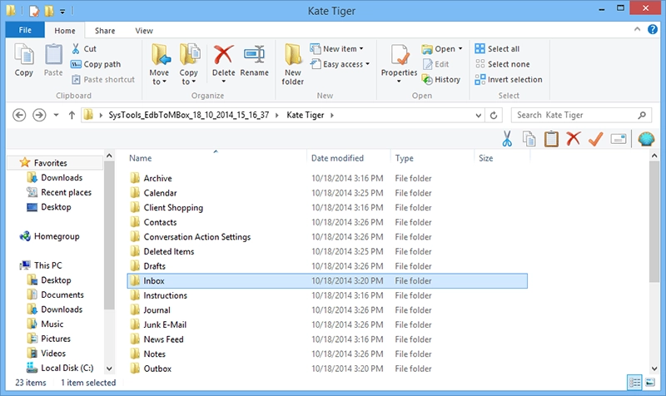This screenshot has height=396, width=666.
Task: Click the copy pages toolbar icon
Action: pos(529,139)
